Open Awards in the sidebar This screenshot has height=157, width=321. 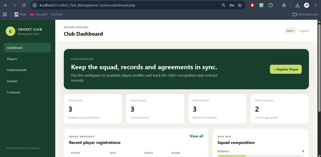coord(28,81)
